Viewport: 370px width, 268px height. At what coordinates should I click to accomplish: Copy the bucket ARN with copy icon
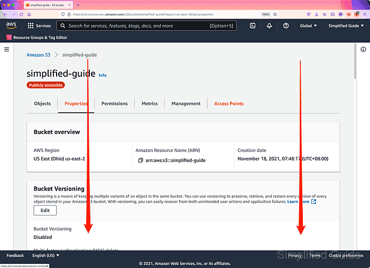(x=141, y=160)
